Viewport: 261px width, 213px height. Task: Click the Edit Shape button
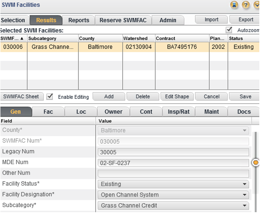tap(177, 97)
